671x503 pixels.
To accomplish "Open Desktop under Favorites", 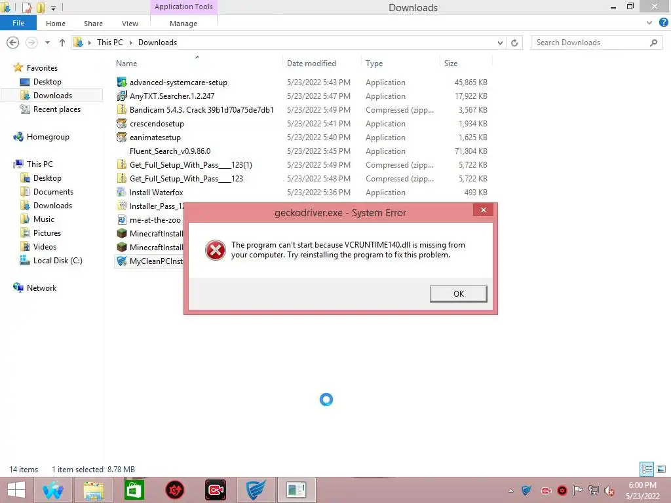I will coord(47,82).
